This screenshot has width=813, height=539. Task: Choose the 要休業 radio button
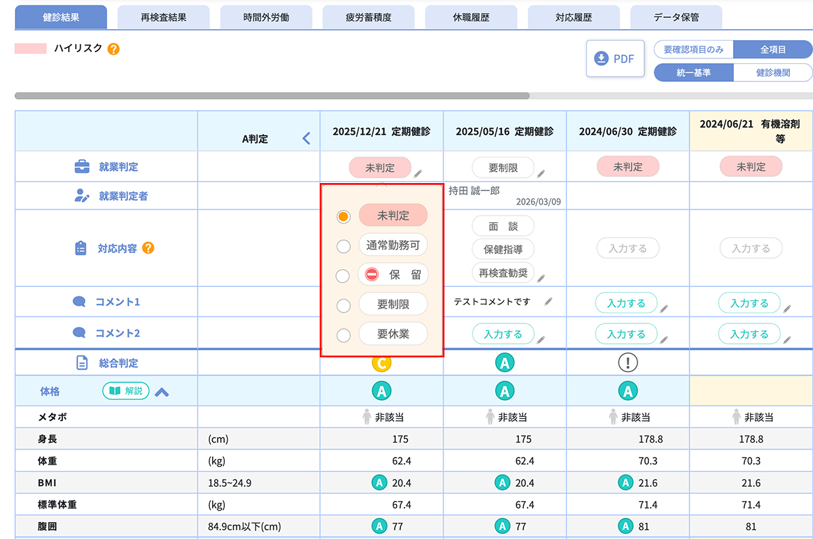click(x=343, y=334)
